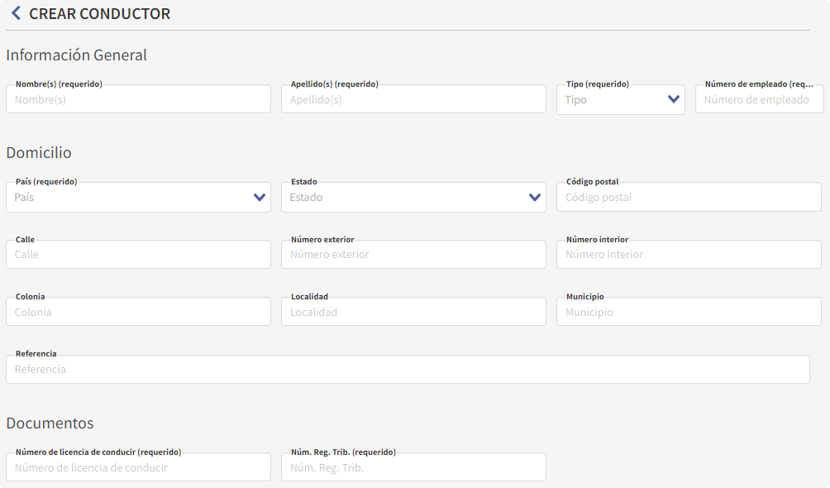Click the chevron arrow in Tipo field
Viewport: 830px width, 488px height.
(x=674, y=99)
